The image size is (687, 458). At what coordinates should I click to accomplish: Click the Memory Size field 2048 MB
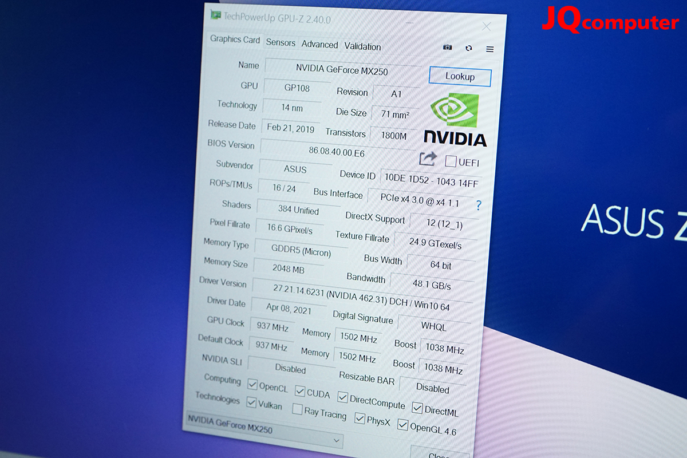289,269
